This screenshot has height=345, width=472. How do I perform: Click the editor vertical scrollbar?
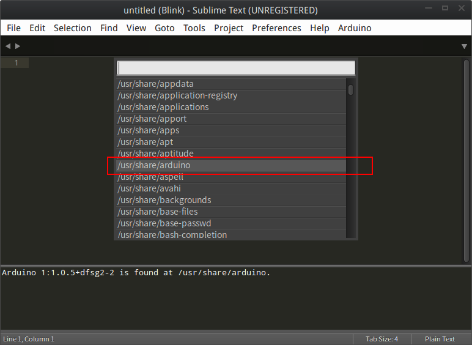[466, 161]
